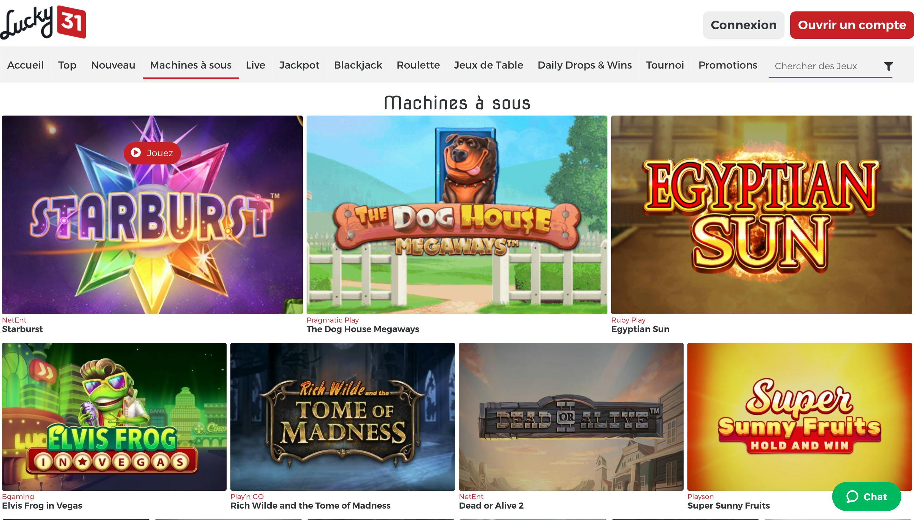914x520 pixels.
Task: Go to the Accueil tab
Action: point(25,65)
